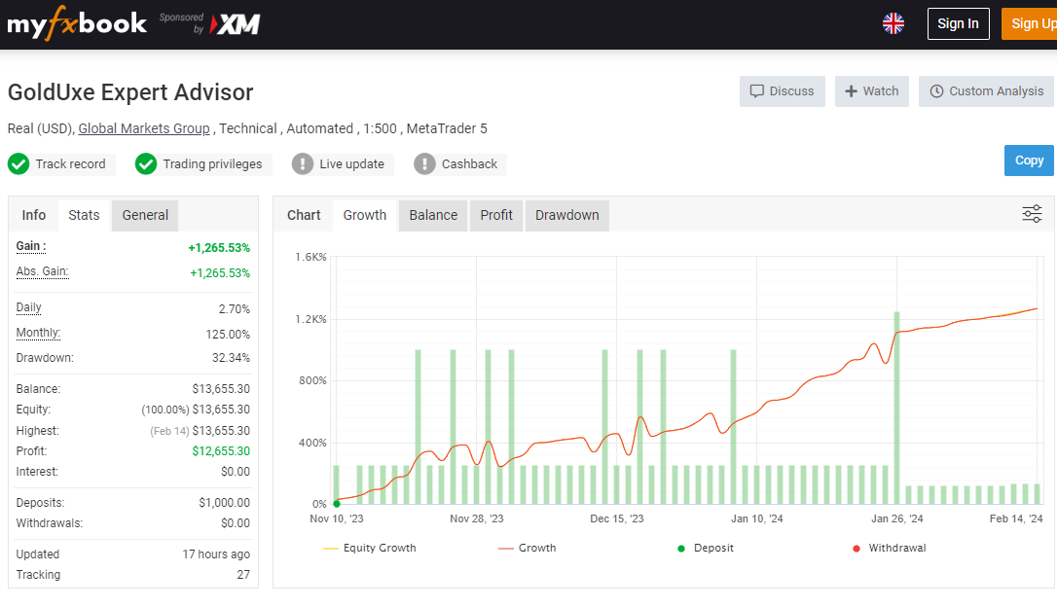Click the blue Copy button

point(1029,161)
